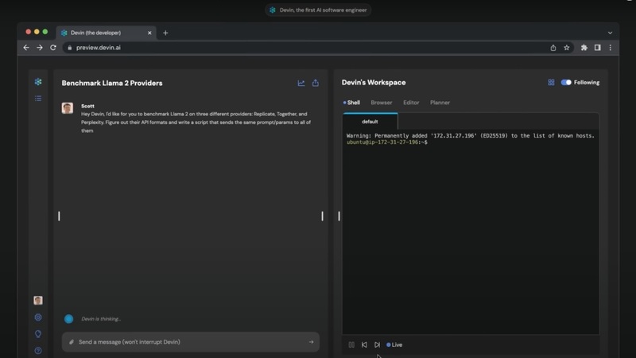636x358 pixels.
Task: Select the Devin (the developer) browser tab
Action: (107, 33)
